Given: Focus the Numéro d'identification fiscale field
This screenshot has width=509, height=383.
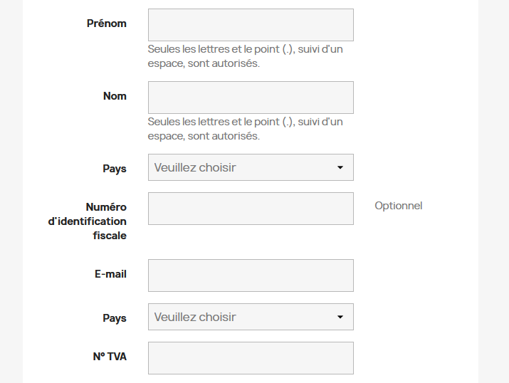Looking at the screenshot, I should [x=251, y=209].
